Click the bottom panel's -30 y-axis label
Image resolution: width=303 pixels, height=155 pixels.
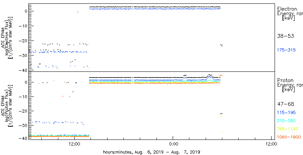click(22, 126)
